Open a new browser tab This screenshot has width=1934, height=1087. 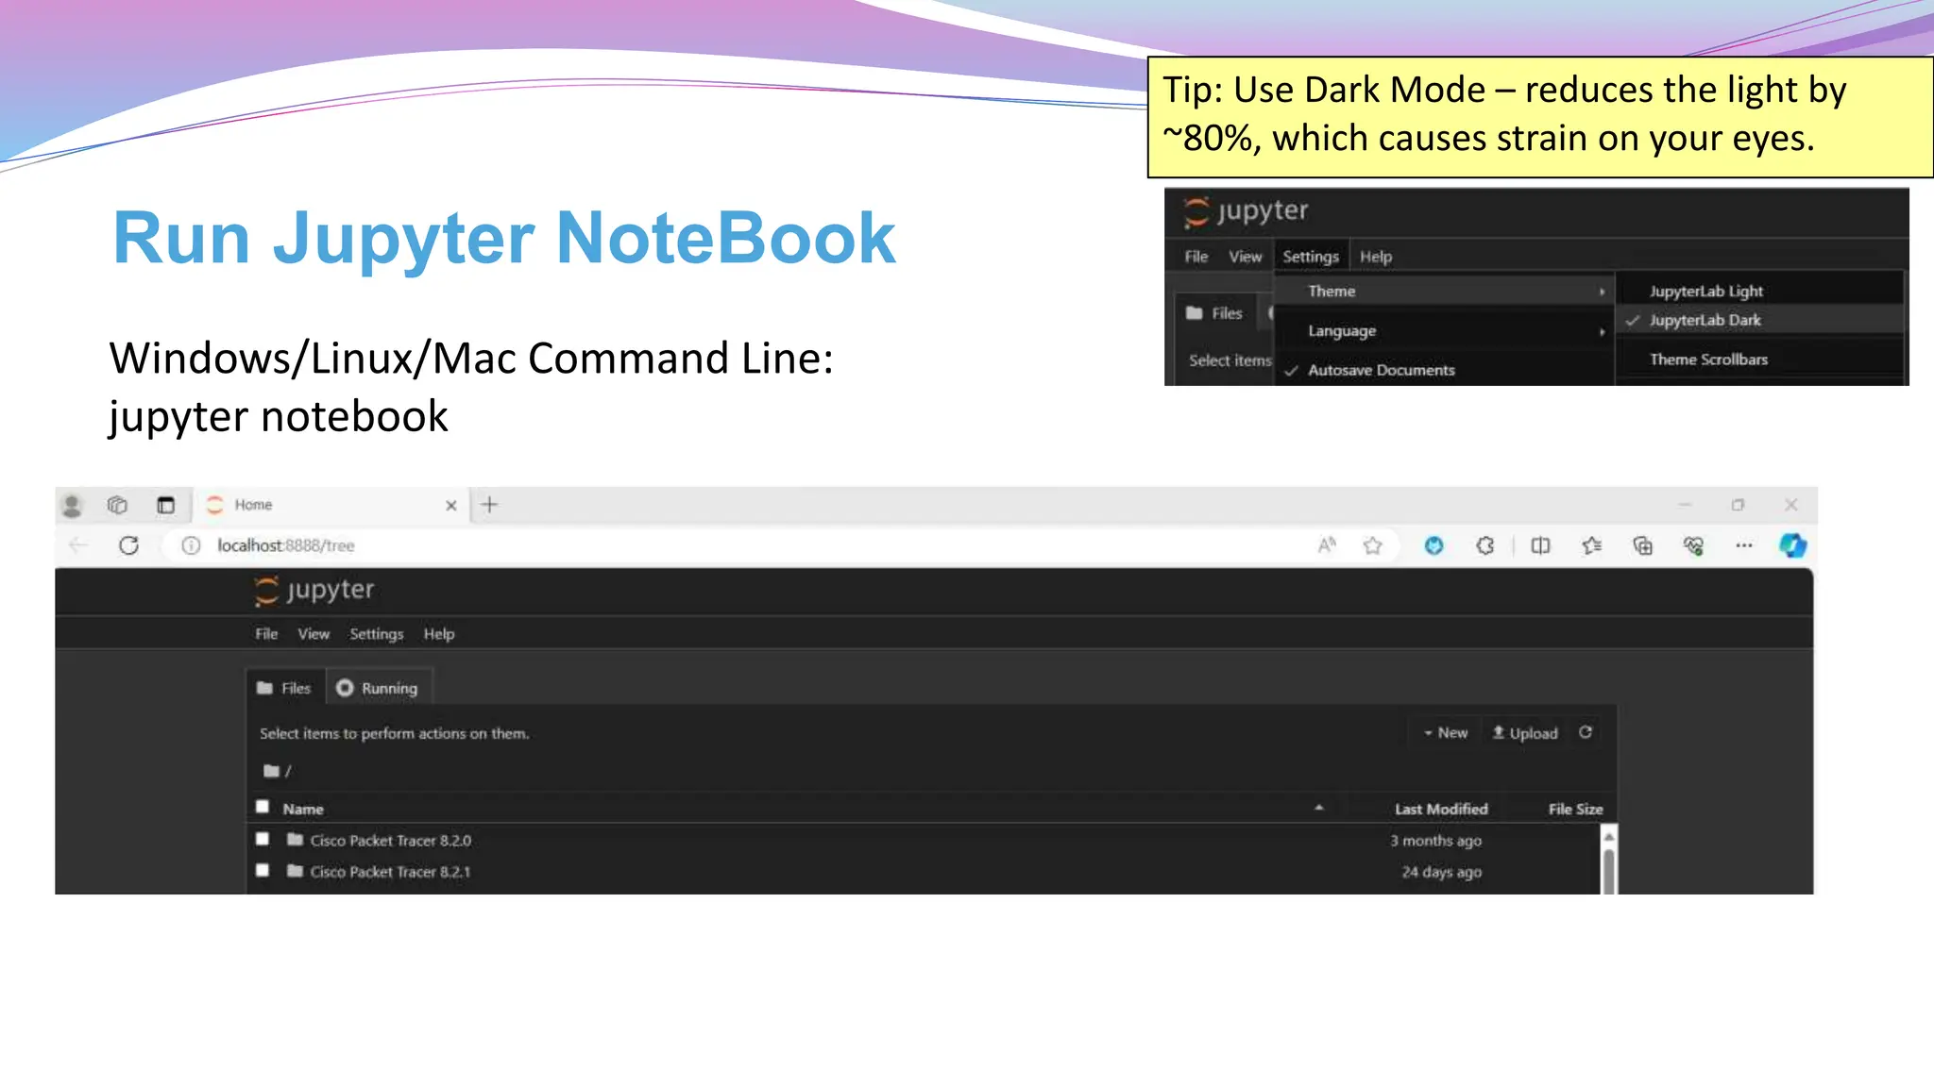tap(489, 505)
